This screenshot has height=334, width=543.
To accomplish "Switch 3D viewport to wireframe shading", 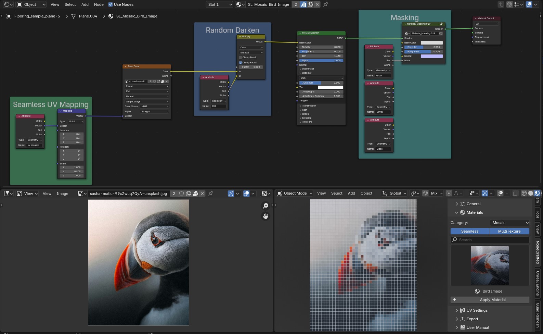I will coord(524,193).
